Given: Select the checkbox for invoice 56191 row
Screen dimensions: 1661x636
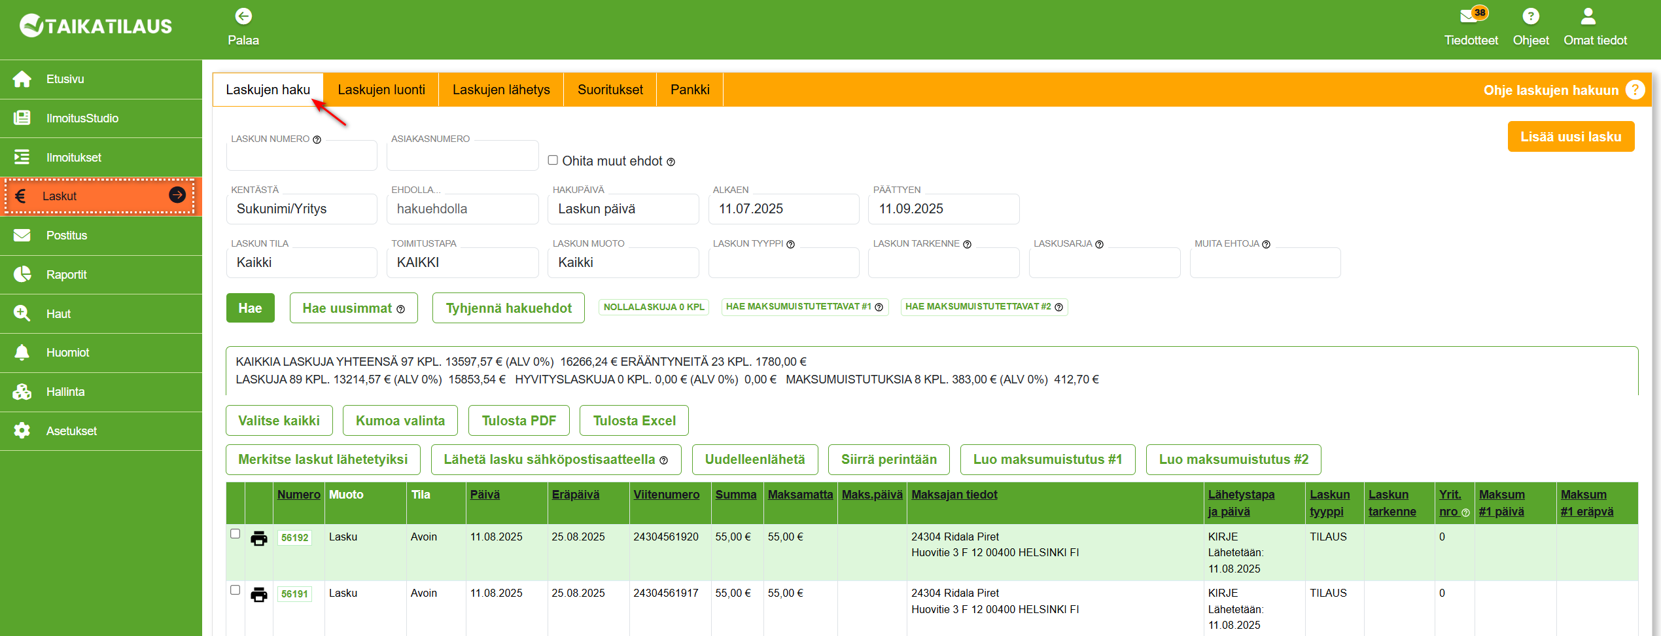Looking at the screenshot, I should 236,590.
